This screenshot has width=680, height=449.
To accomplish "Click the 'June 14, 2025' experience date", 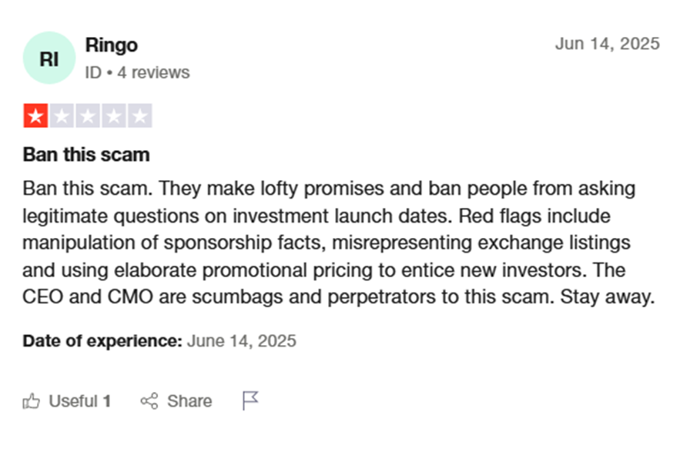I will (242, 341).
